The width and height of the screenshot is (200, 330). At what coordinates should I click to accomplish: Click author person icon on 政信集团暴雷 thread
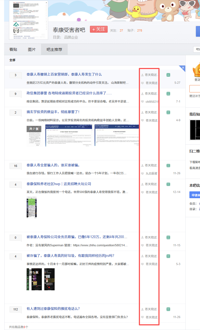pyautogui.click(x=142, y=94)
